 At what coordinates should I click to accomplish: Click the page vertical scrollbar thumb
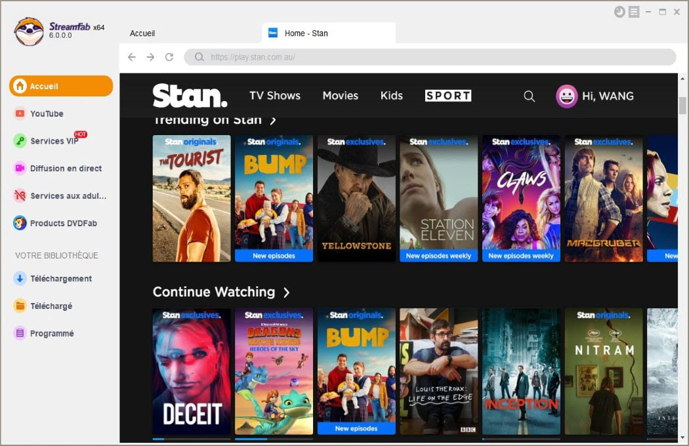[682, 106]
